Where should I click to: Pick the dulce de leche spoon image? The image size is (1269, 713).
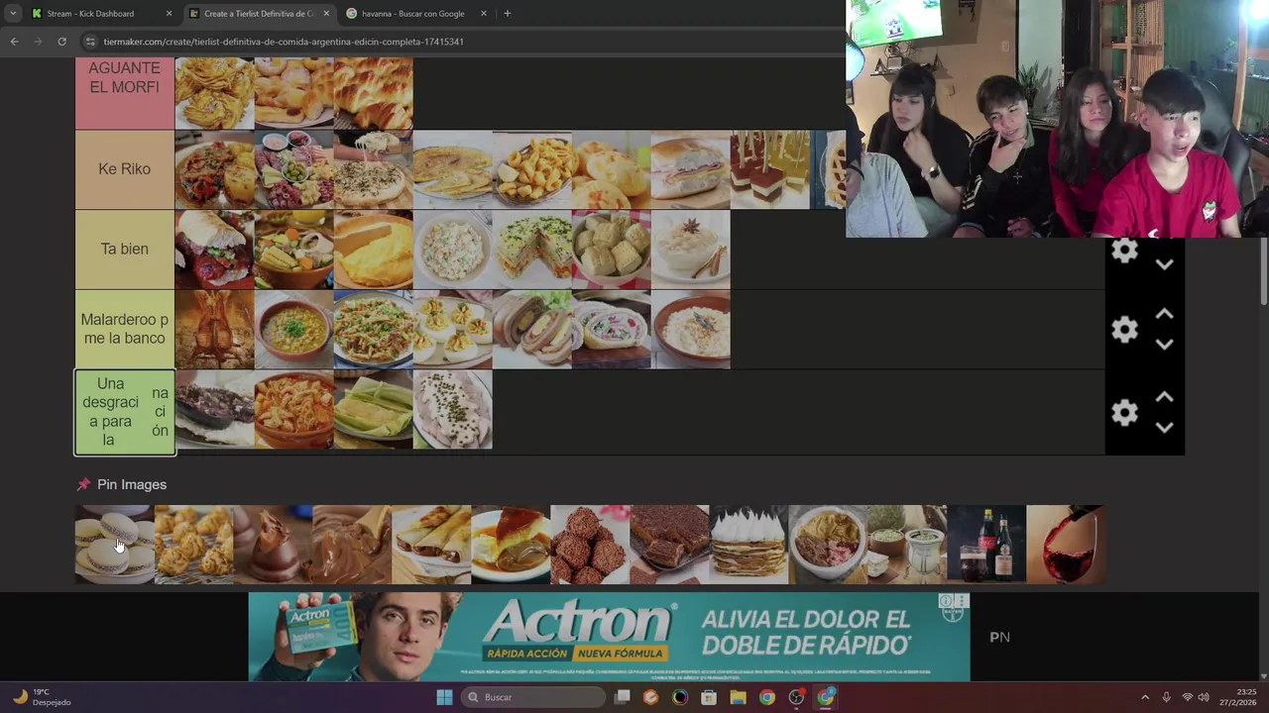pos(352,545)
